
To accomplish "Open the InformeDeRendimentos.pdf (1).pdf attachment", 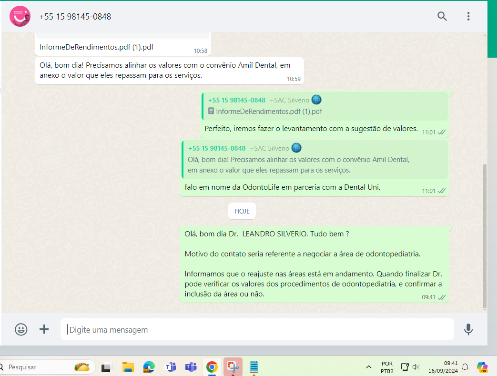I will [96, 47].
